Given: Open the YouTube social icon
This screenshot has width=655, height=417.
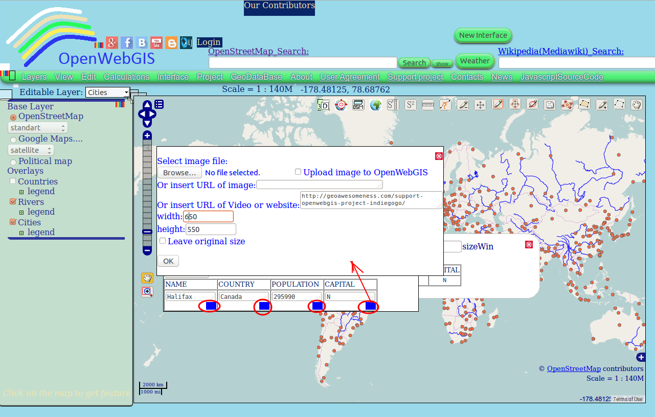Looking at the screenshot, I should (157, 43).
